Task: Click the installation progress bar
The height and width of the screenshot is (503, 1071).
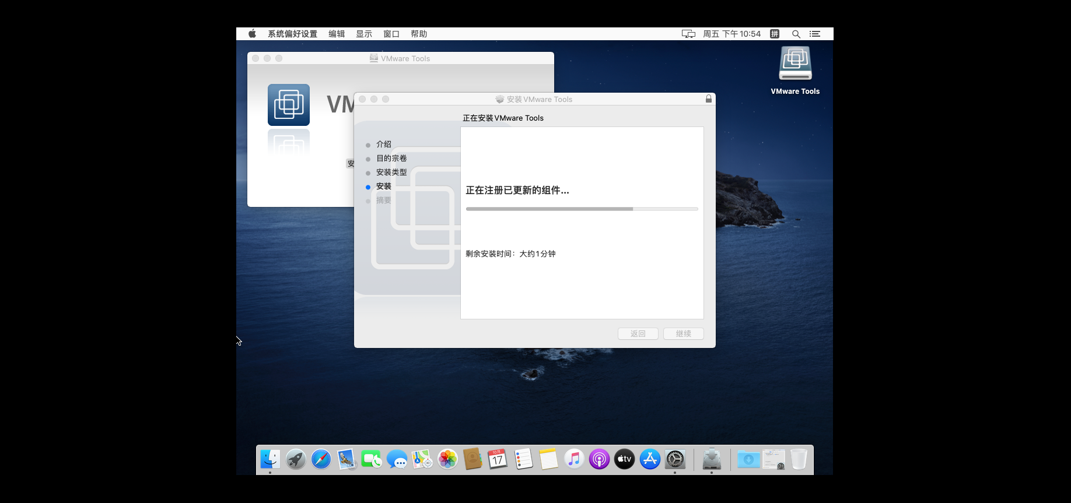Action: click(582, 209)
